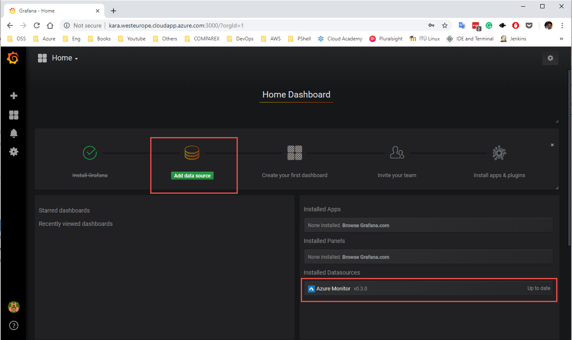Screen dimensions: 572x340
Task: Open Install apps & plugins step
Action: [x=499, y=175]
